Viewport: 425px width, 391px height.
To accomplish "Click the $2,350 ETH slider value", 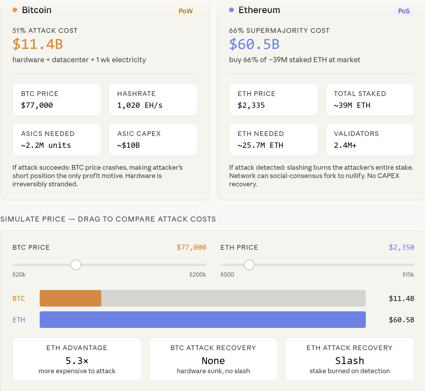I will 402,247.
